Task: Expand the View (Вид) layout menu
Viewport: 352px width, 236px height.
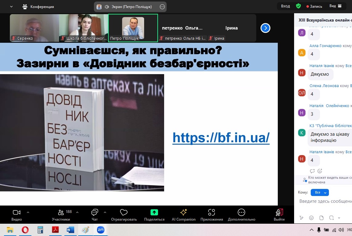Action: (x=336, y=6)
